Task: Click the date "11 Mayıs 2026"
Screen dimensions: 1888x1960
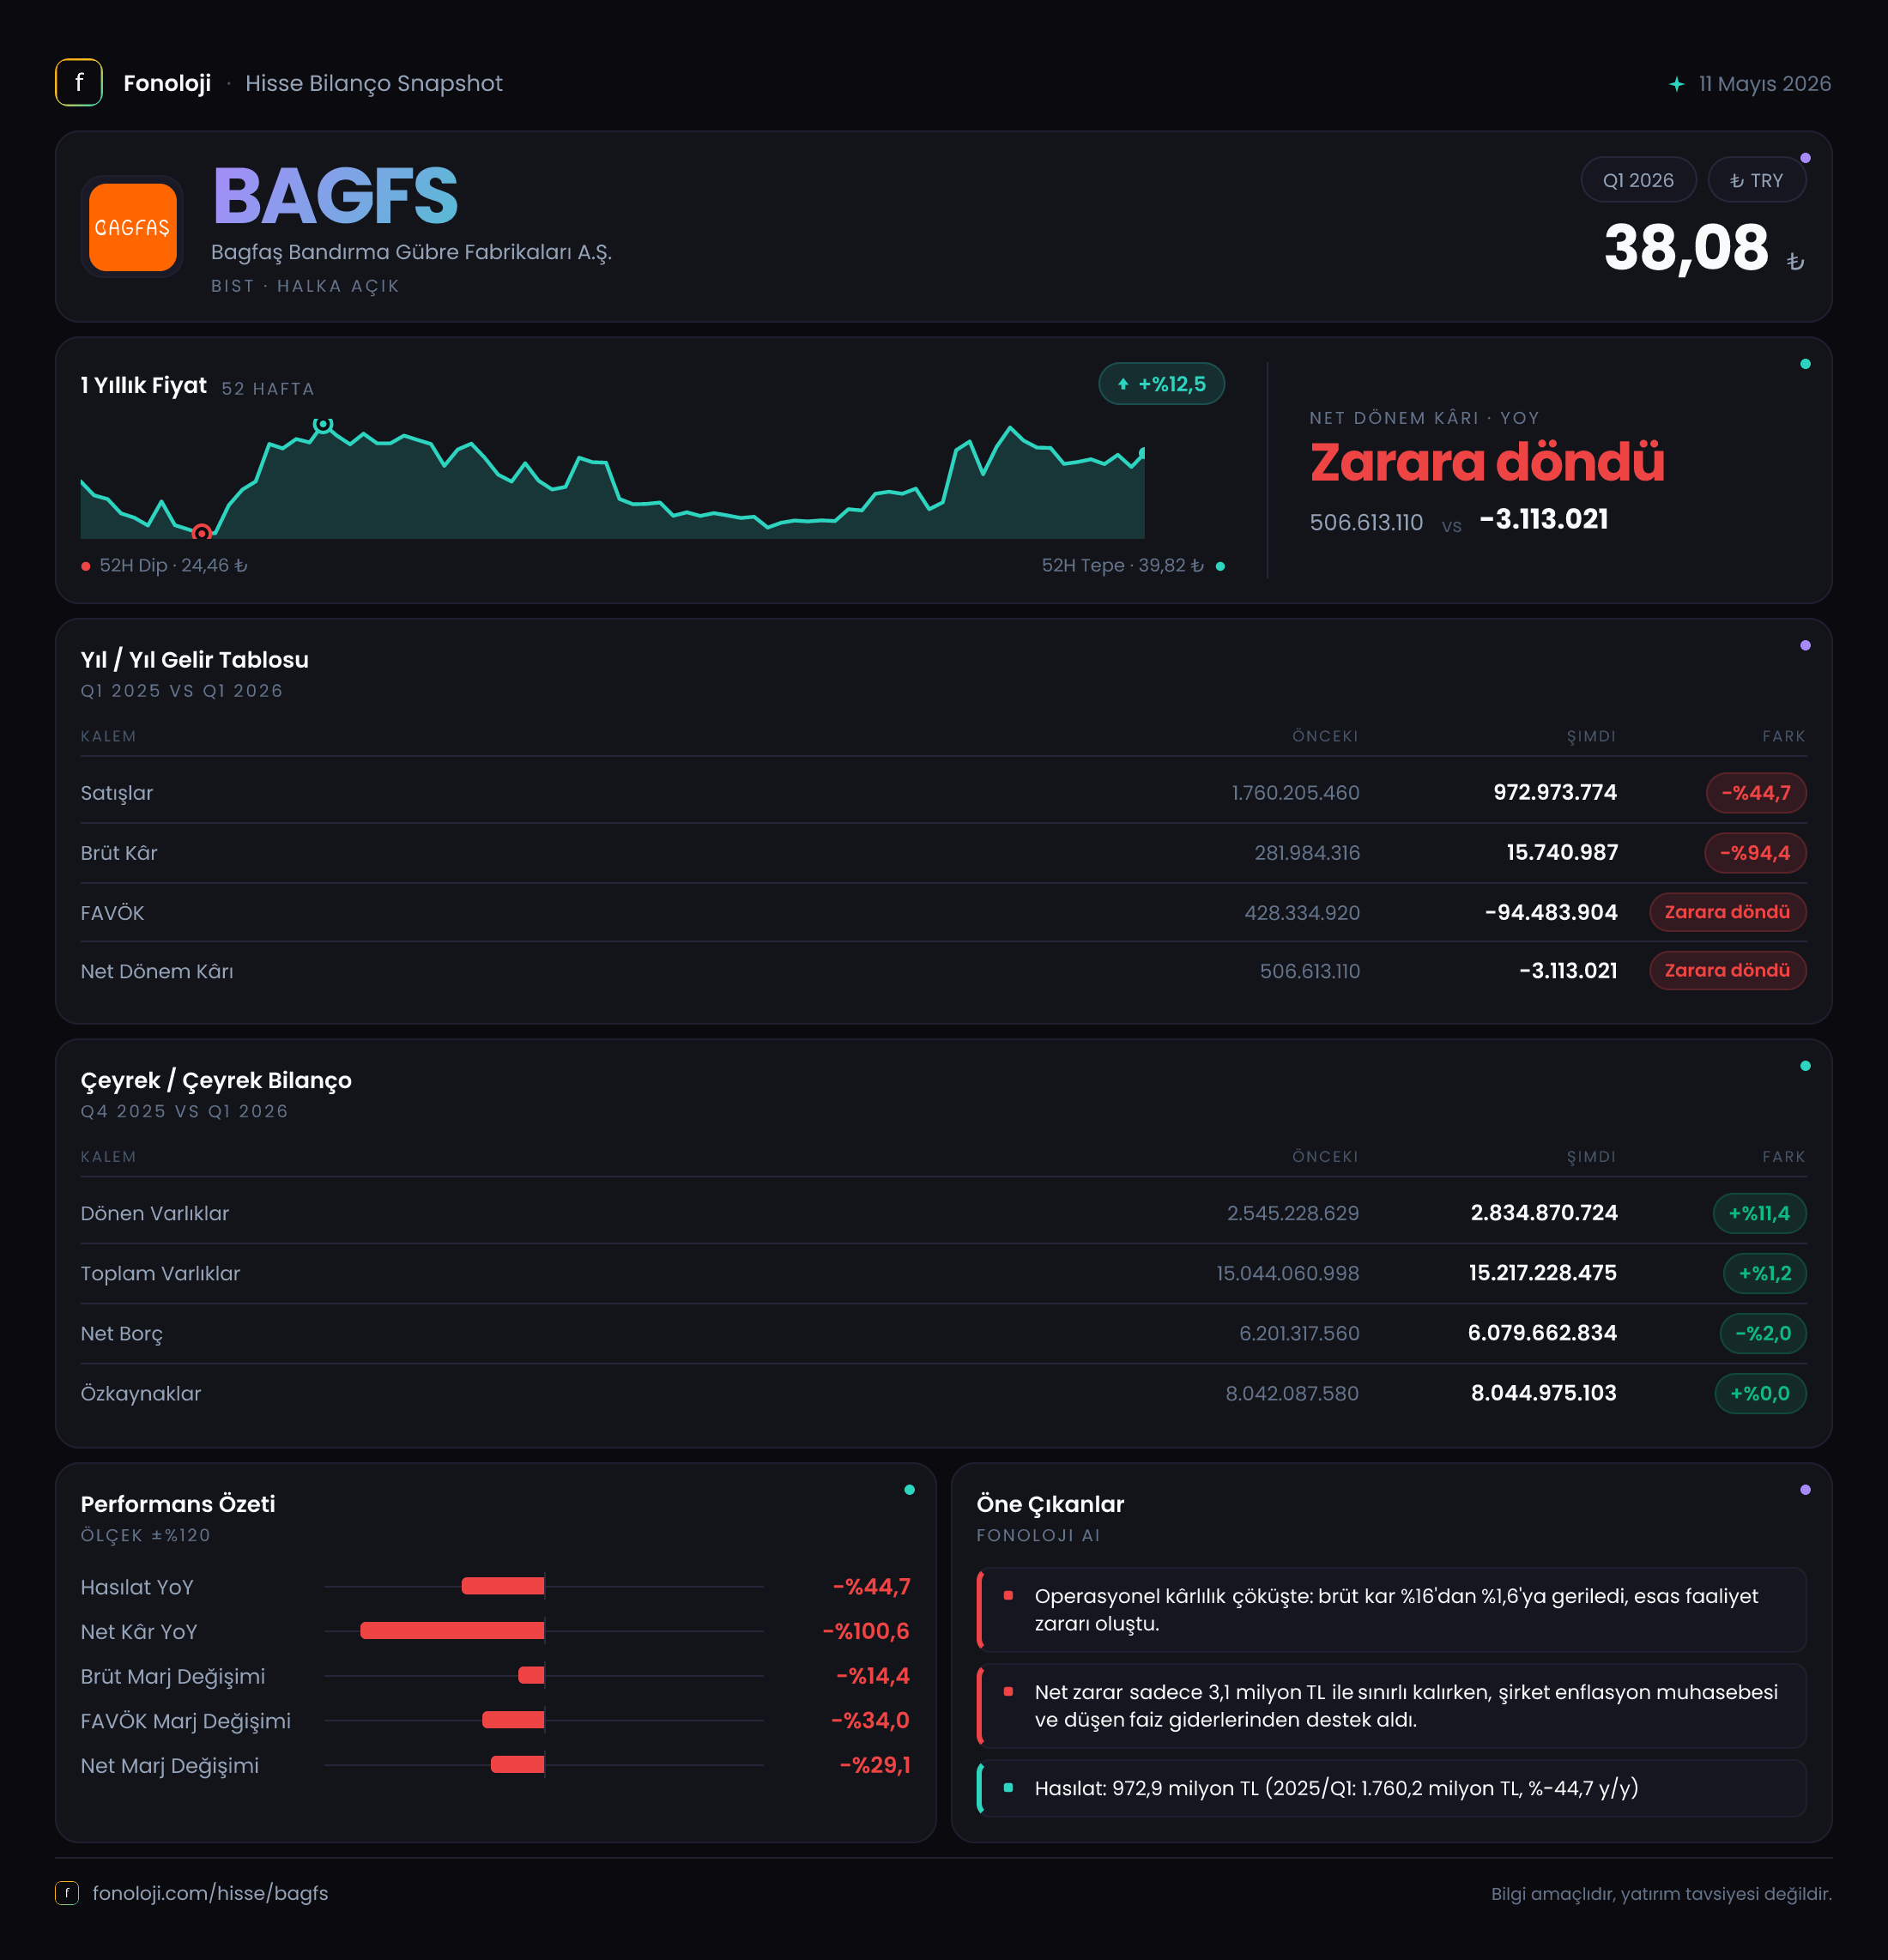Action: point(1765,84)
